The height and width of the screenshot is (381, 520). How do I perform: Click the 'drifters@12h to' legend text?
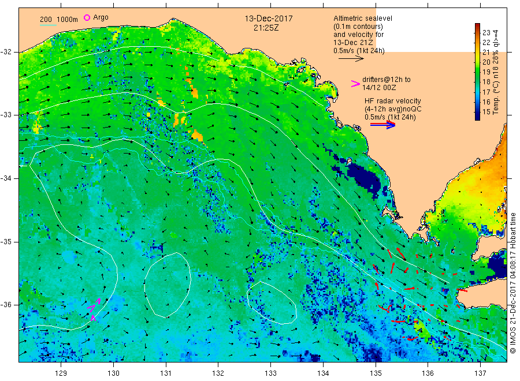387,80
